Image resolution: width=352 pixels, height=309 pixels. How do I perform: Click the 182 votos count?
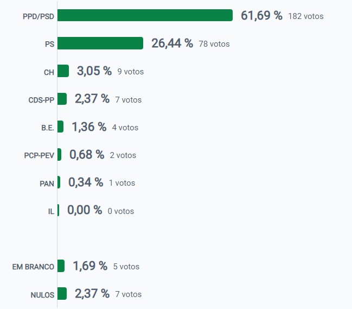[306, 16]
